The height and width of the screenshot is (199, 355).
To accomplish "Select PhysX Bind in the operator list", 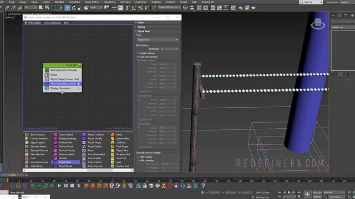I will click(x=65, y=162).
